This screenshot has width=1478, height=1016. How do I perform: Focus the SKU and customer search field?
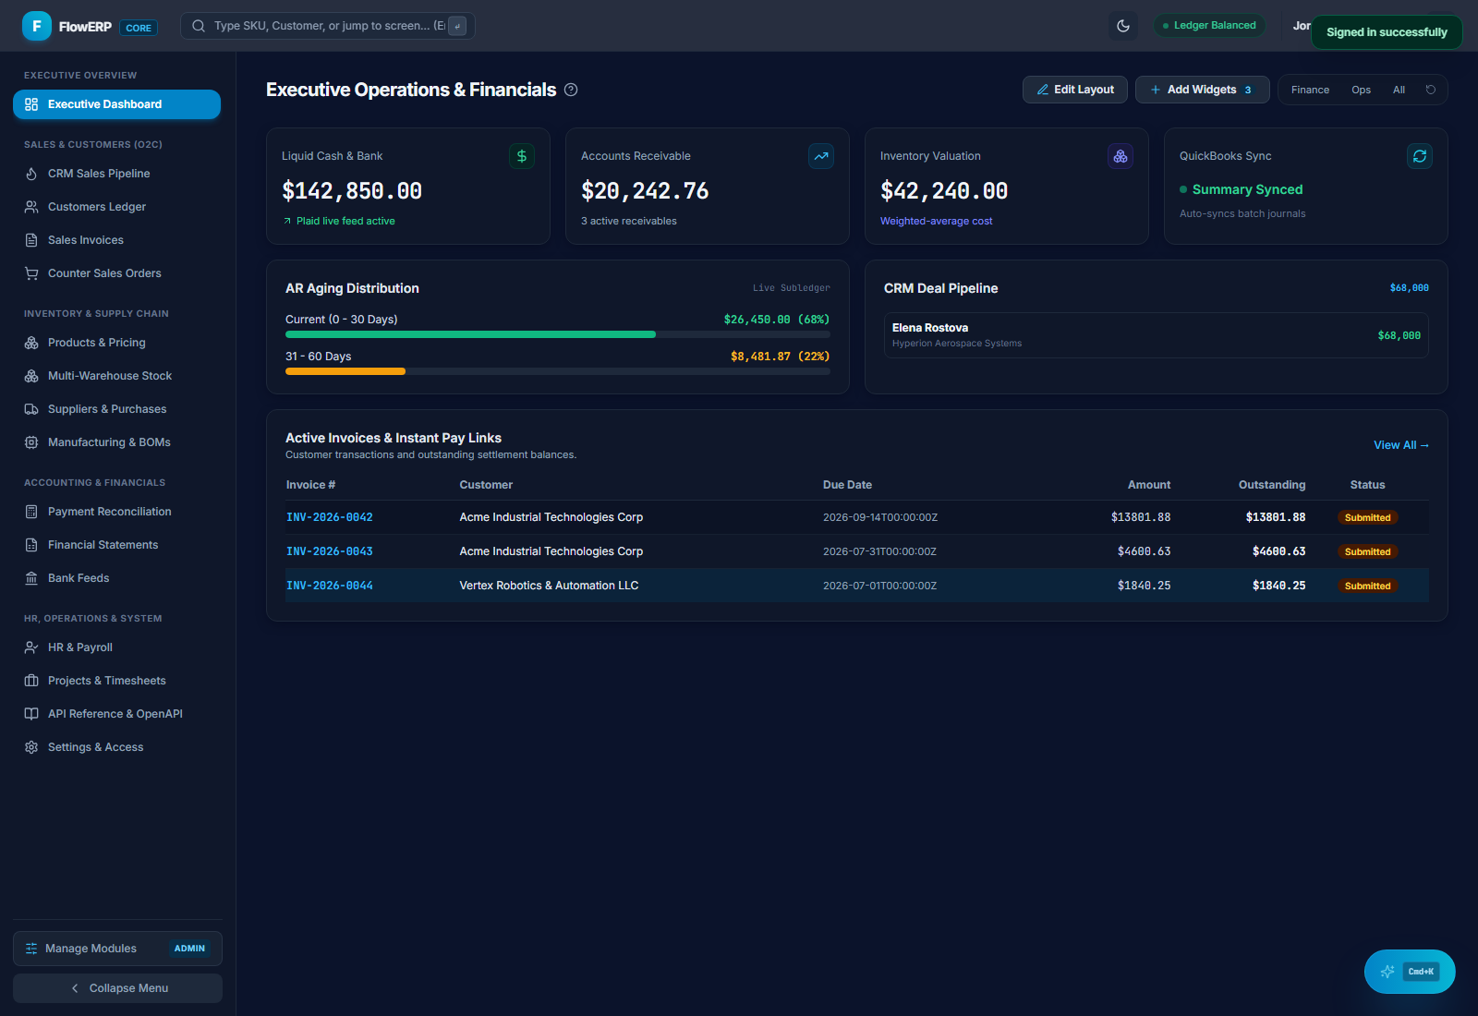click(x=328, y=26)
